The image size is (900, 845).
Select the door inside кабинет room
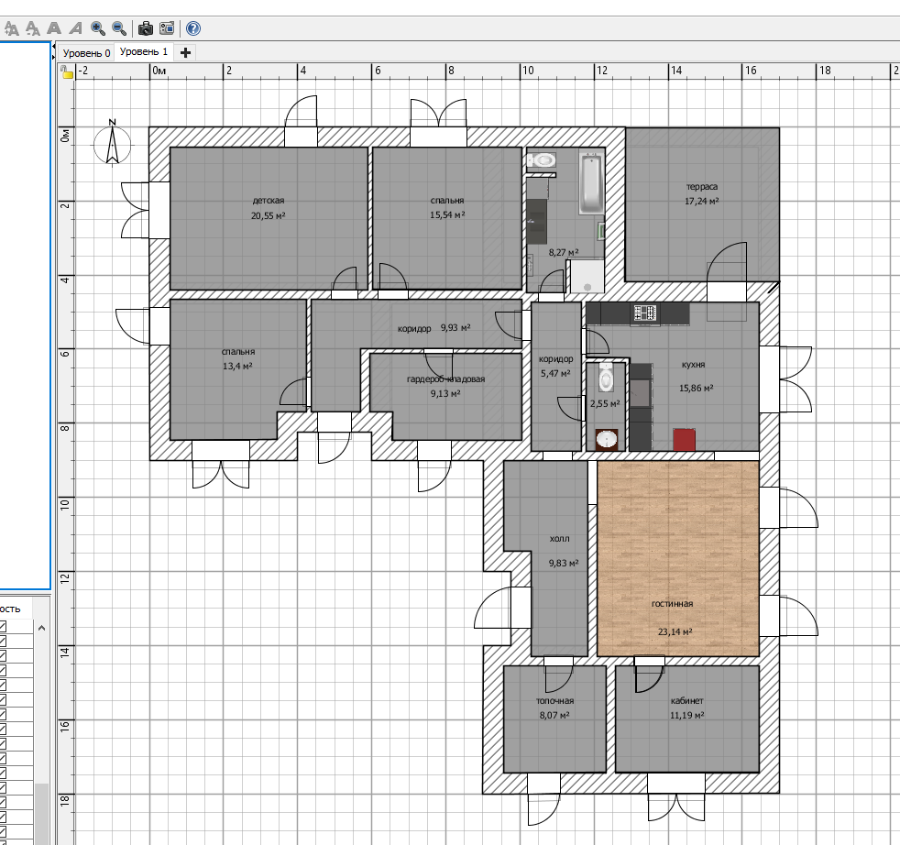click(x=649, y=675)
